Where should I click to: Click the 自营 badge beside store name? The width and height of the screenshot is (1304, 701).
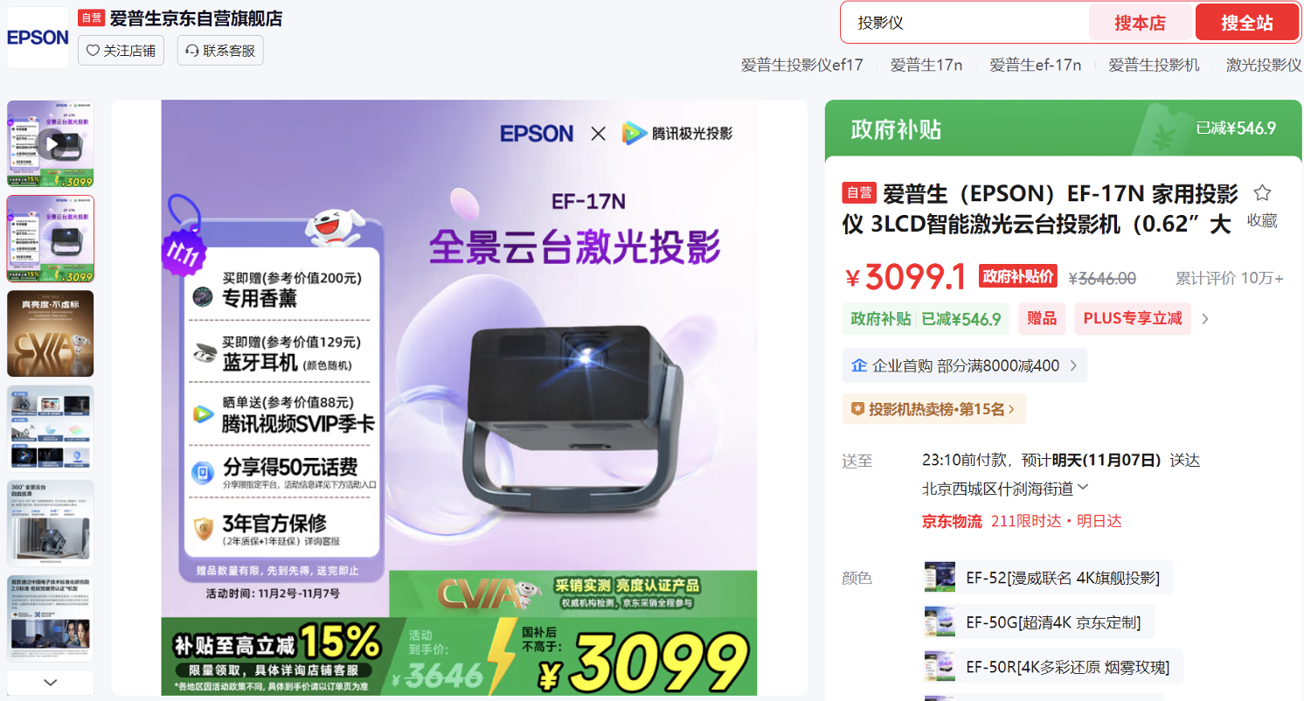click(91, 18)
